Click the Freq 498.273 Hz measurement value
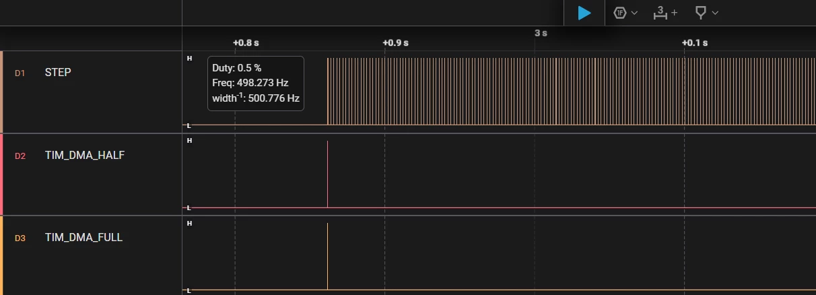 pos(250,83)
